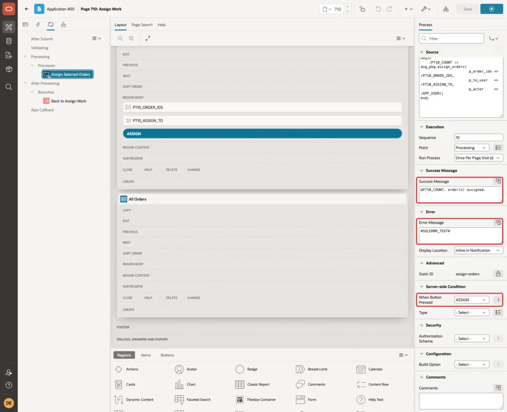
Task: Select Back to Assign Work branch
Action: click(65, 101)
